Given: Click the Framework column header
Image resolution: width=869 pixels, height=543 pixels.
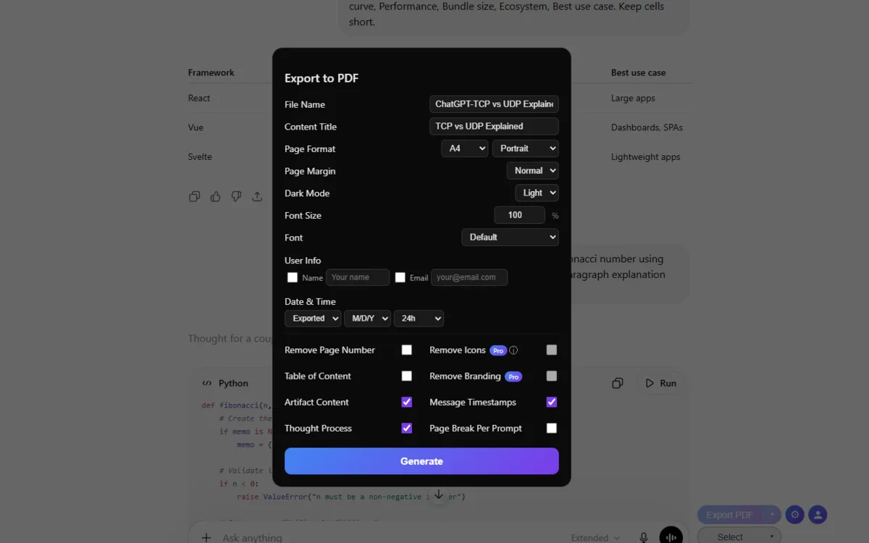Looking at the screenshot, I should [211, 72].
